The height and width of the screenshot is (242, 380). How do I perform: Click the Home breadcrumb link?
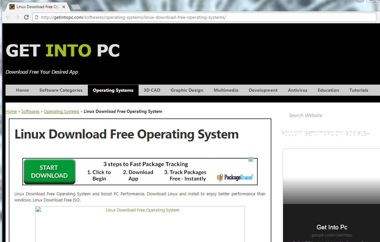11,111
